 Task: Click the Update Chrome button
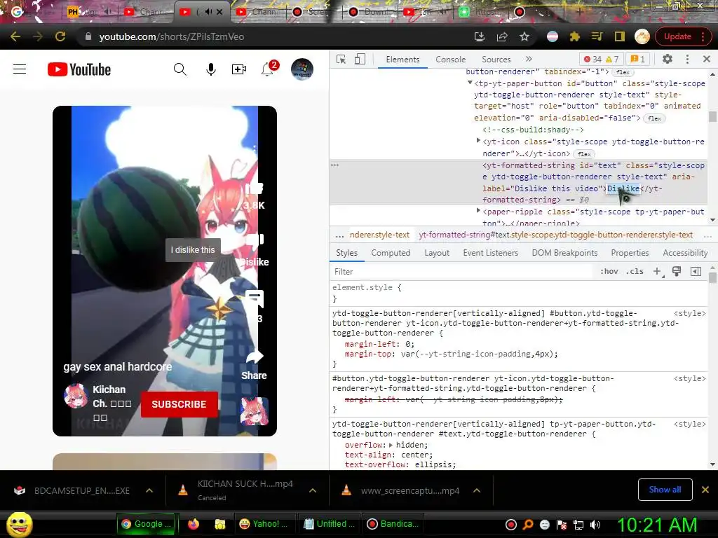677,36
